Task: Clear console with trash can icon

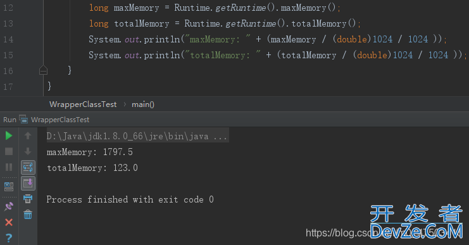Action: click(x=28, y=215)
